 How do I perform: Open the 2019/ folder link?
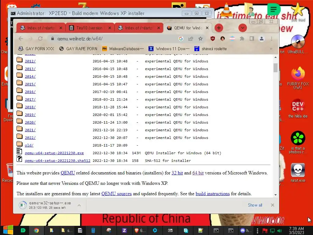coord(30,115)
